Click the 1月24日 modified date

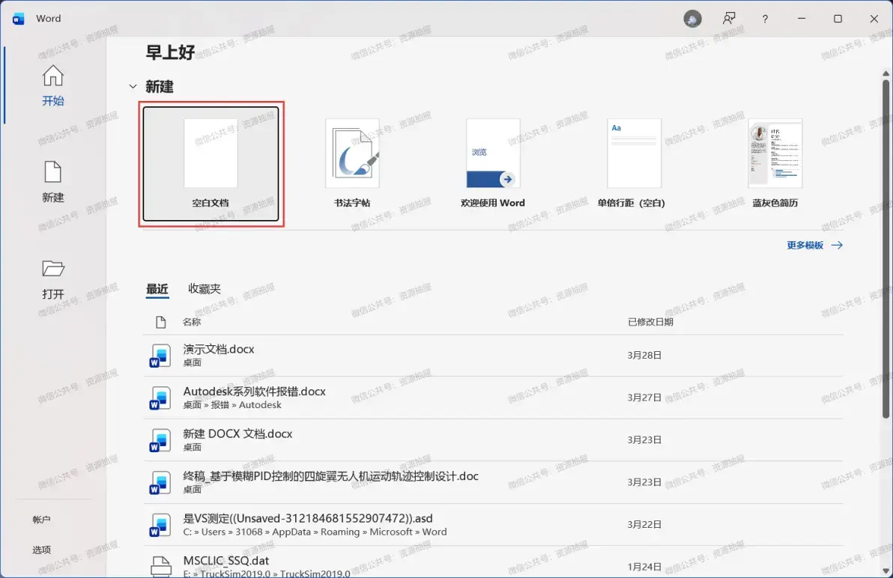pyautogui.click(x=644, y=567)
